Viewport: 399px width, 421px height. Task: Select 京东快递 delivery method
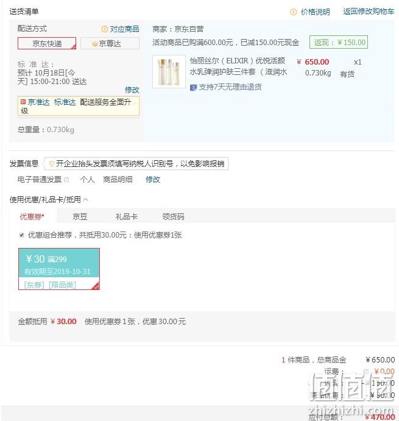tap(47, 43)
